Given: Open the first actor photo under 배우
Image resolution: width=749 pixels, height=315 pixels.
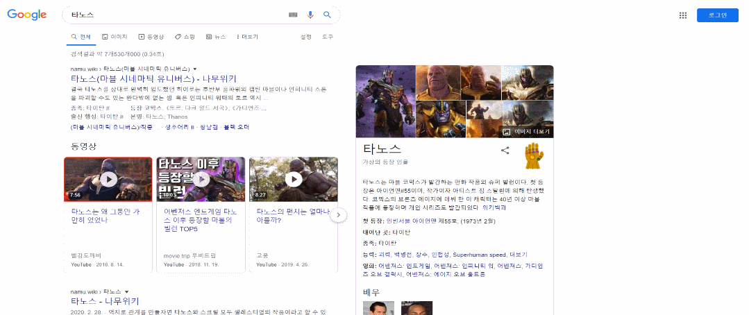Looking at the screenshot, I should (378, 308).
